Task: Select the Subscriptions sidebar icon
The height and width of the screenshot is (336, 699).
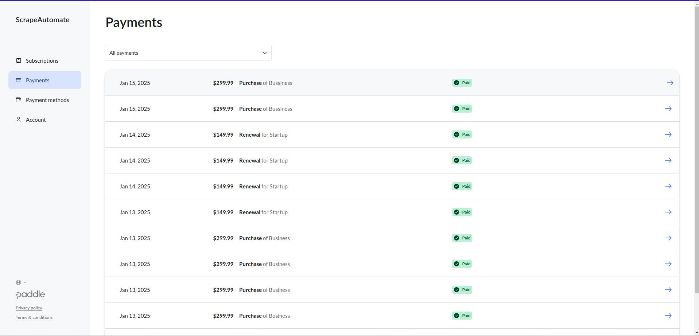Action: pyautogui.click(x=19, y=60)
